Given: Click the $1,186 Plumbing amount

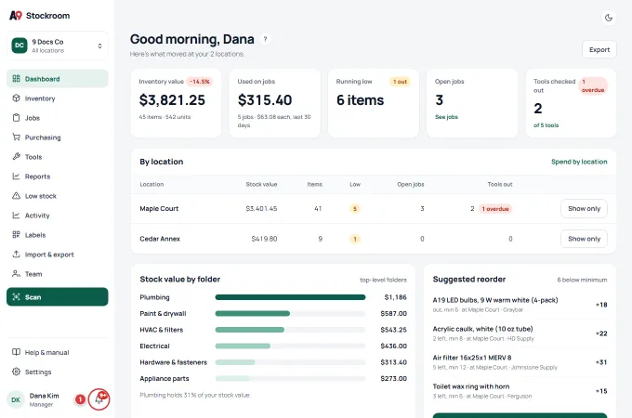Looking at the screenshot, I should click(x=395, y=297).
